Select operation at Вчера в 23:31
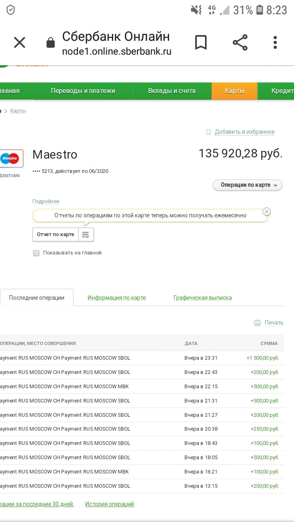The image size is (294, 522). pos(142,358)
